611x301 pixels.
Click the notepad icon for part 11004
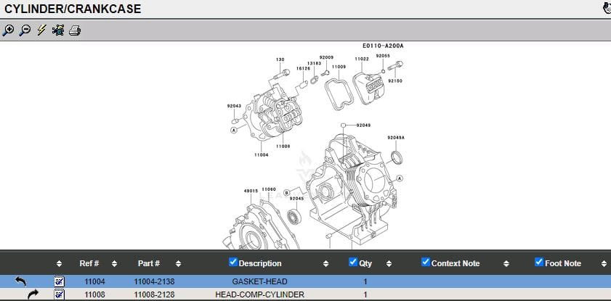pyautogui.click(x=60, y=281)
